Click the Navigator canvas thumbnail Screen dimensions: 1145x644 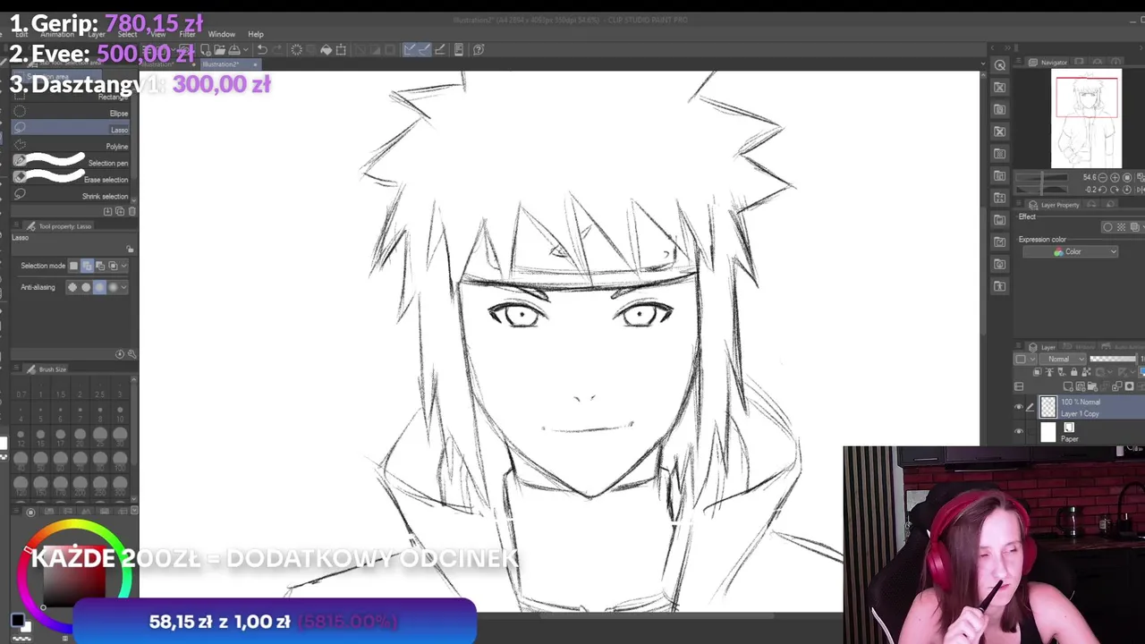(x=1086, y=118)
